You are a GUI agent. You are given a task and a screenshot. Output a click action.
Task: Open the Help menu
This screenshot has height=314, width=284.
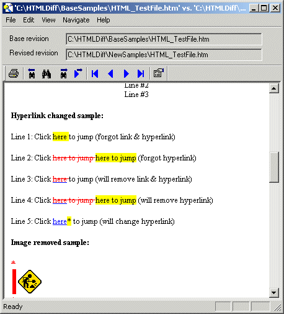tap(104, 20)
